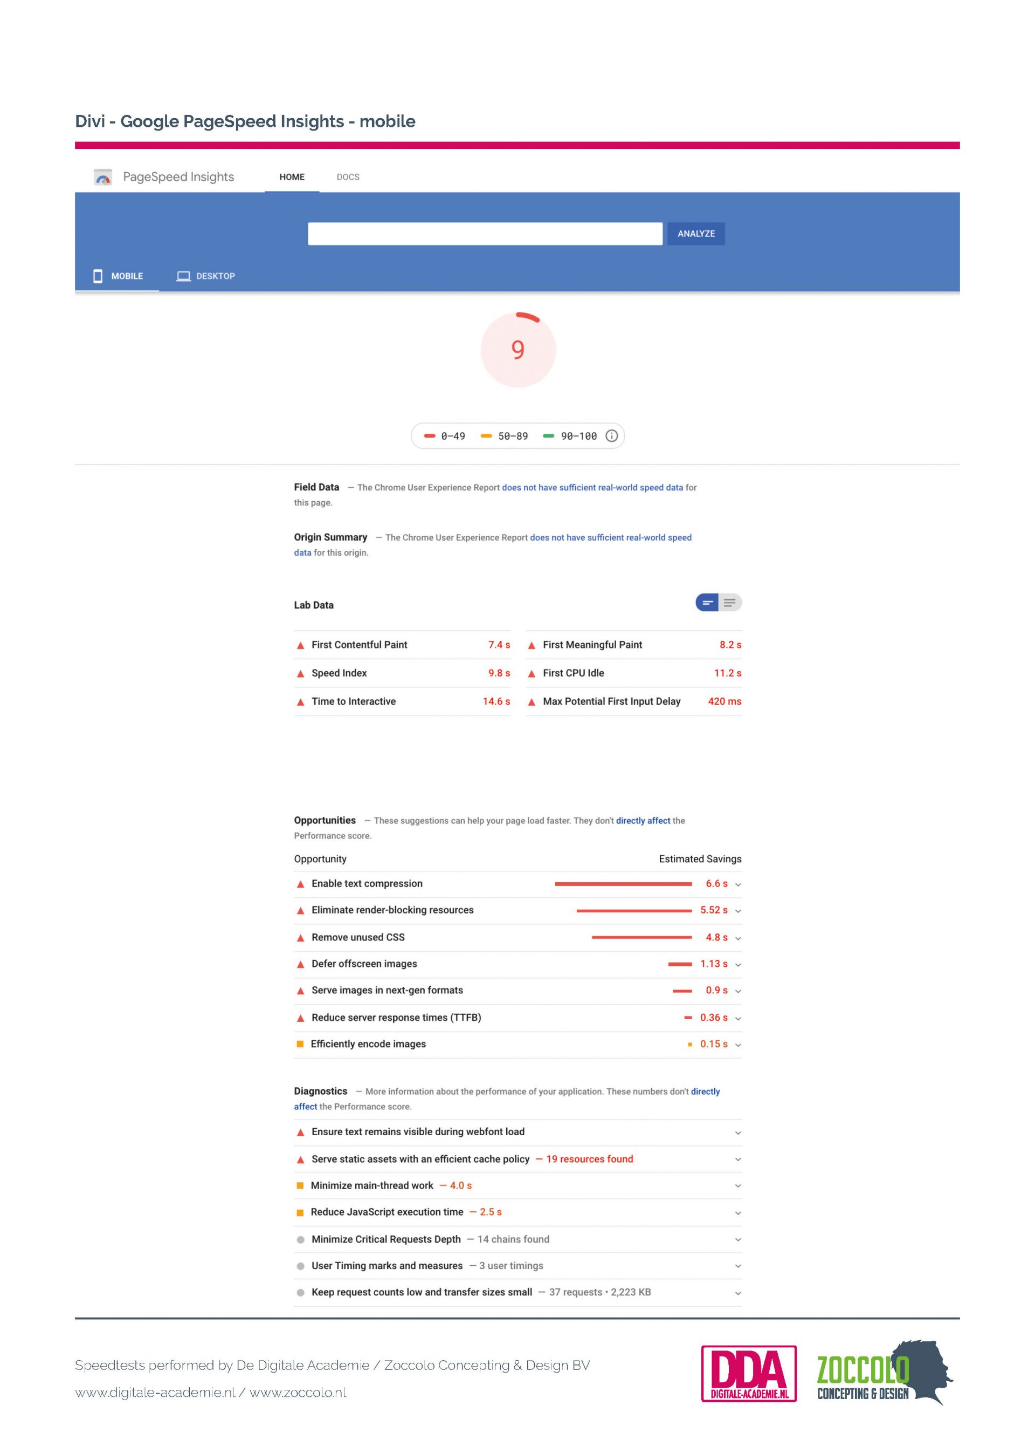Click the ANALYZE button

(x=696, y=234)
